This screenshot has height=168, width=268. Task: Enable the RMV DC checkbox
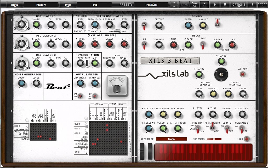[85, 31]
